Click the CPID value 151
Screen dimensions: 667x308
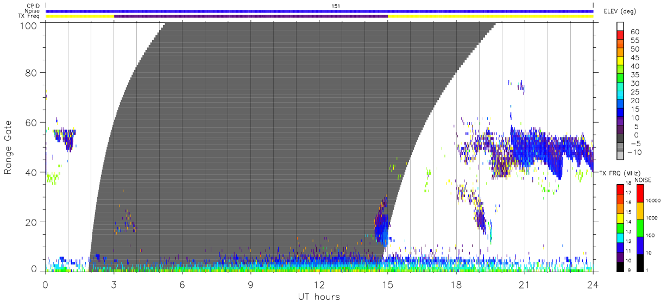[335, 5]
